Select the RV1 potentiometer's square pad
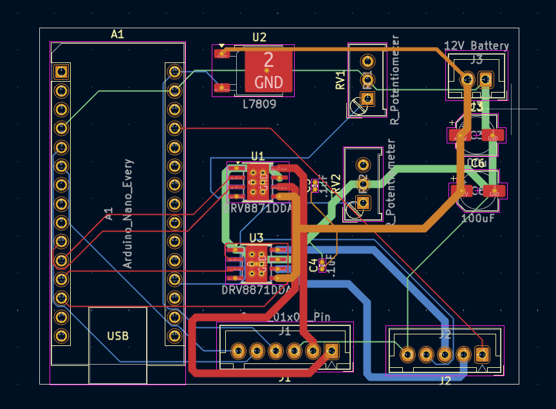The image size is (556, 409). coord(367,98)
